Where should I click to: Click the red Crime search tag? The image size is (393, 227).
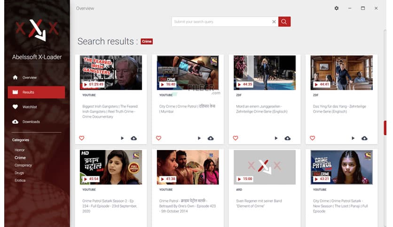[x=147, y=42]
